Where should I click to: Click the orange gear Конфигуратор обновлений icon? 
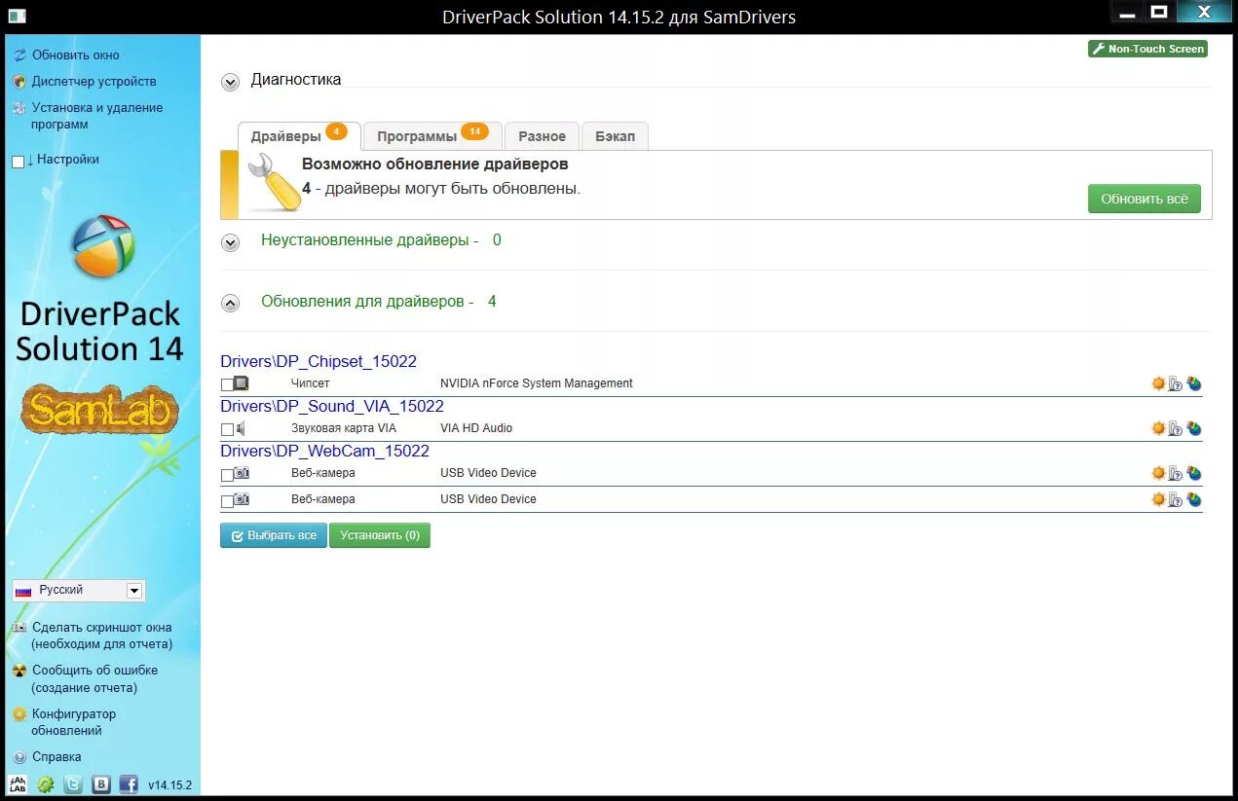tap(19, 714)
